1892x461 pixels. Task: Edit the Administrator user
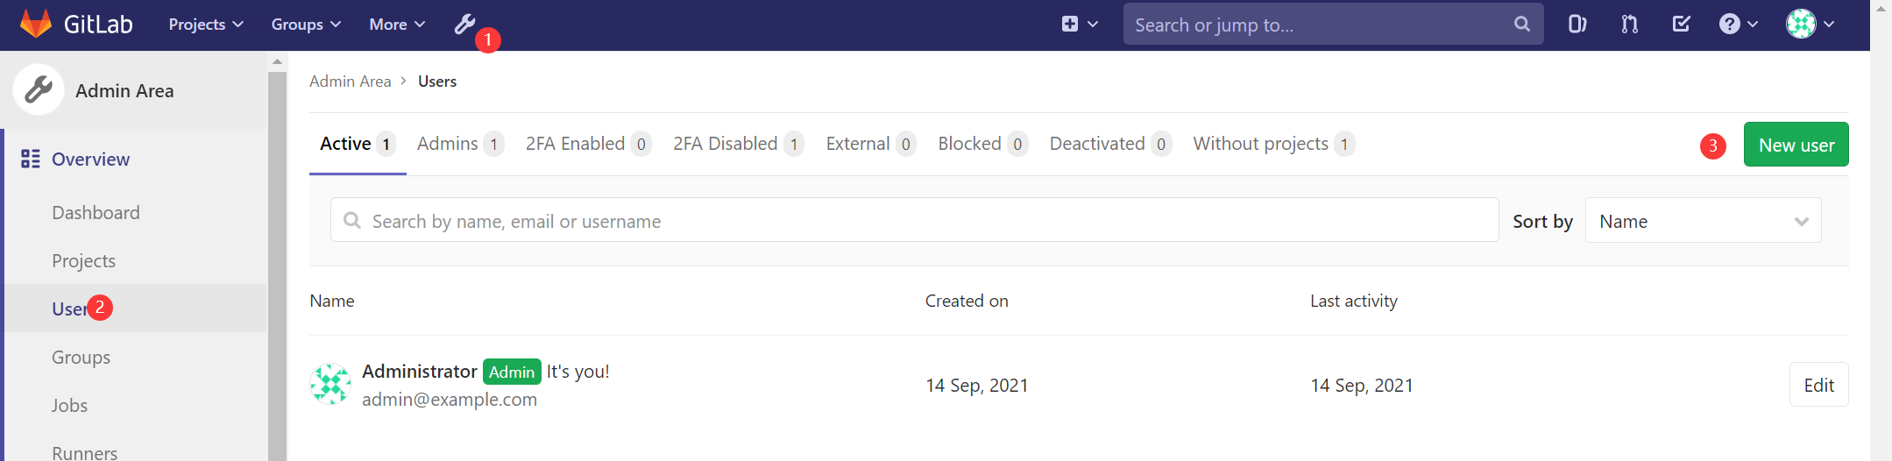tap(1818, 385)
